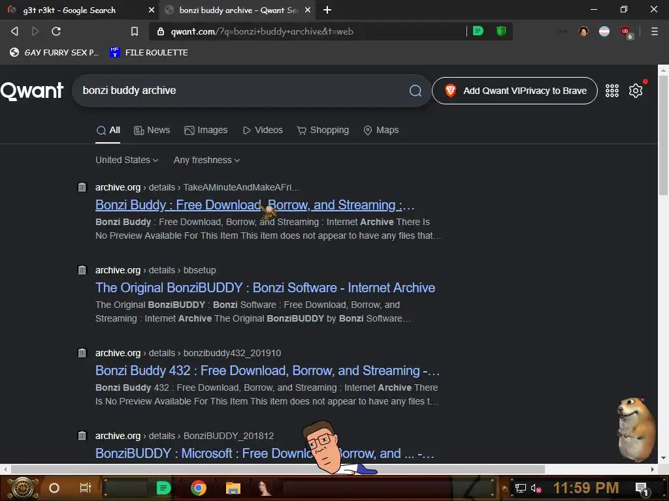Switch to the News tab
Image resolution: width=669 pixels, height=501 pixels.
(152, 130)
